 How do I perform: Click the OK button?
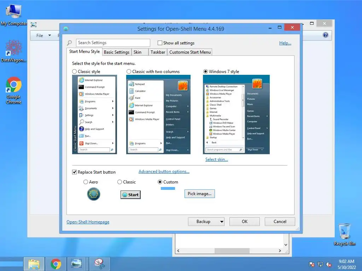point(245,222)
